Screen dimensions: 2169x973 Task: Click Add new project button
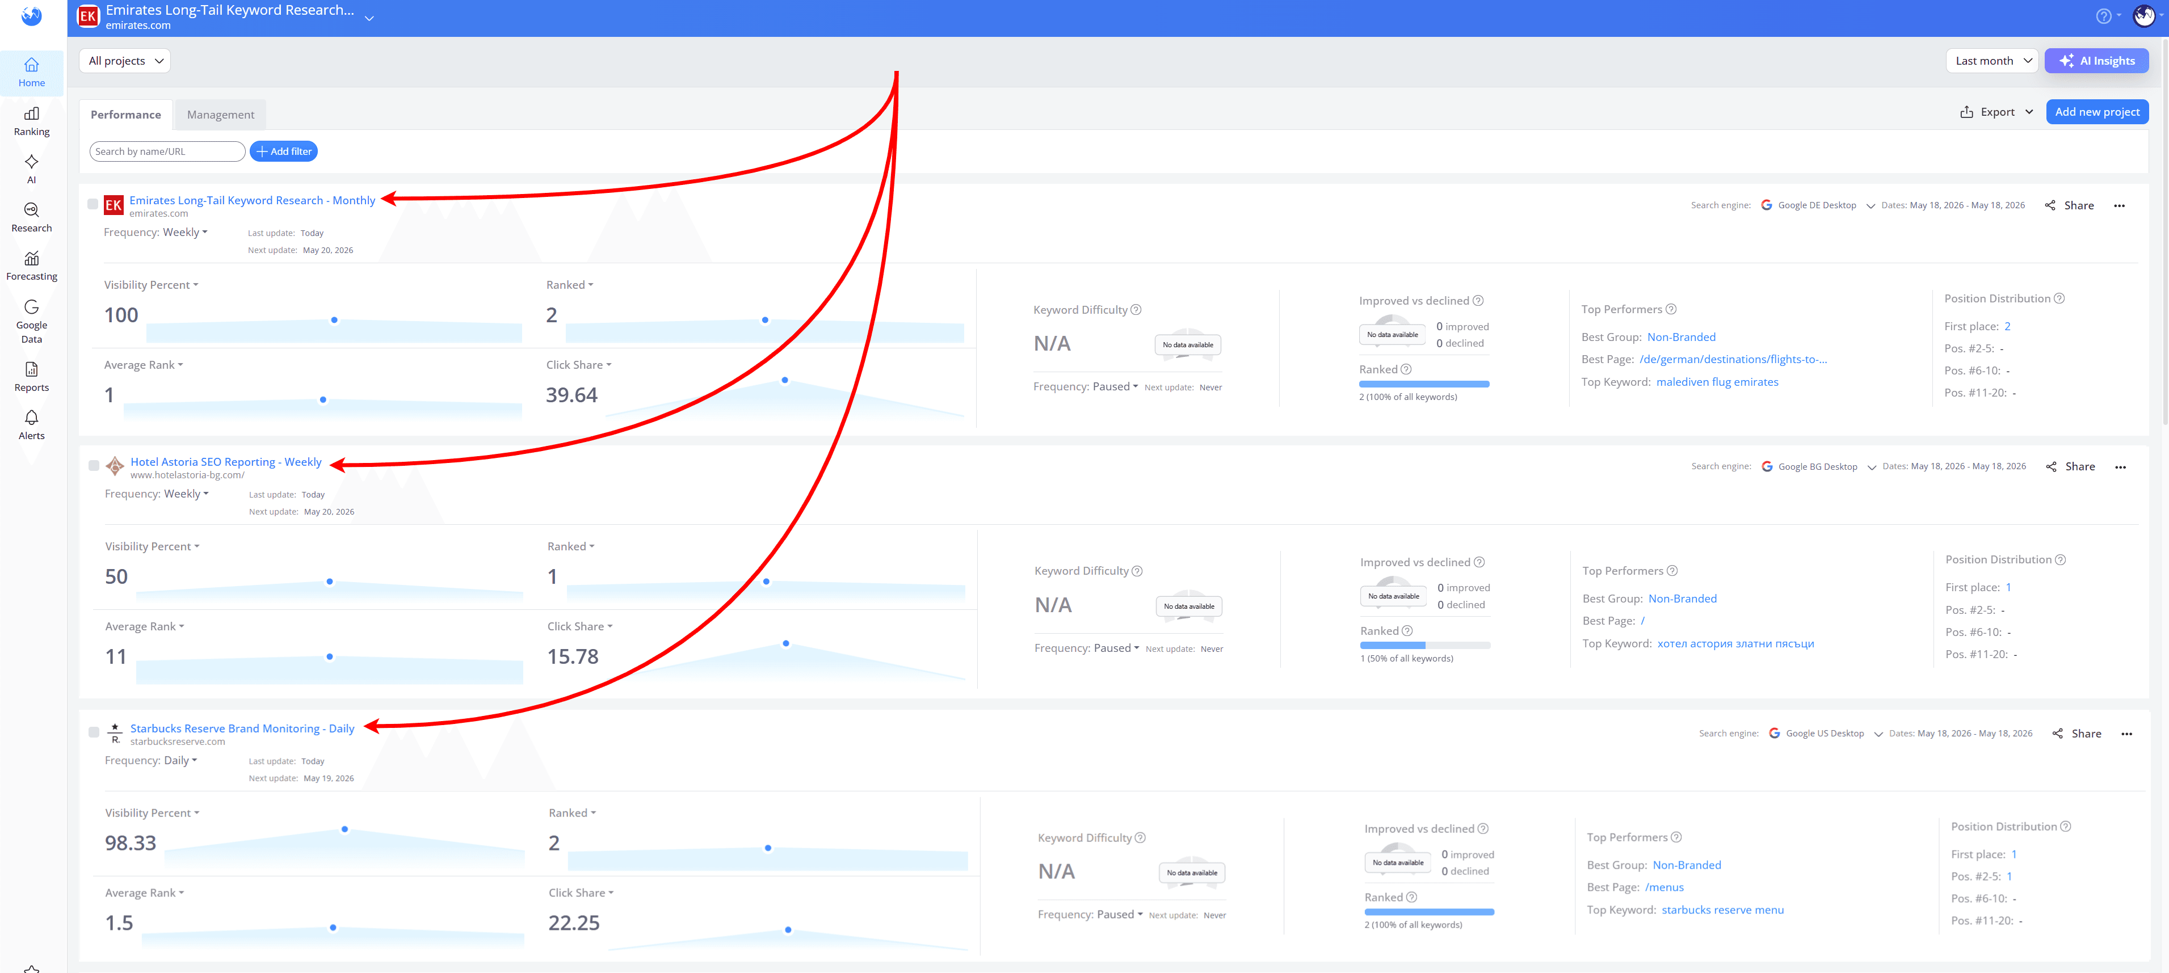pos(2096,112)
